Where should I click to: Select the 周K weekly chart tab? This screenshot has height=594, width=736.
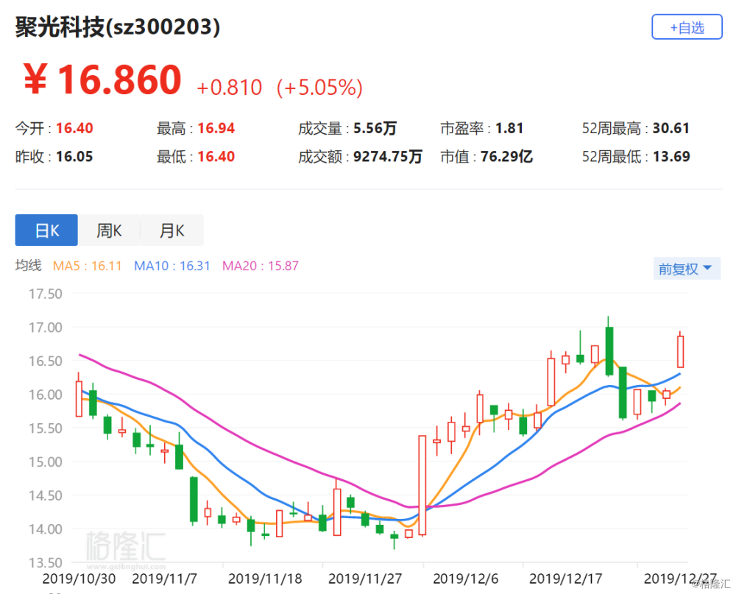(x=109, y=230)
